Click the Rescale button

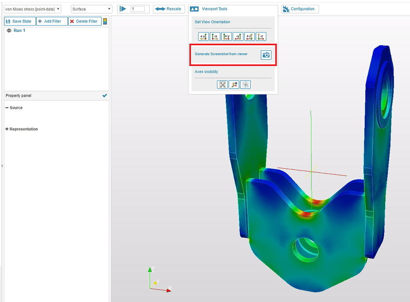point(169,9)
